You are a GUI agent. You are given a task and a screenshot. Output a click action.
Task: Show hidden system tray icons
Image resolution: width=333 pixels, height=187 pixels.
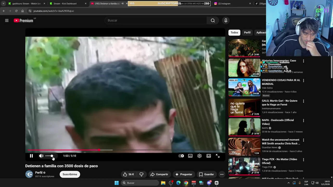(x=289, y=183)
